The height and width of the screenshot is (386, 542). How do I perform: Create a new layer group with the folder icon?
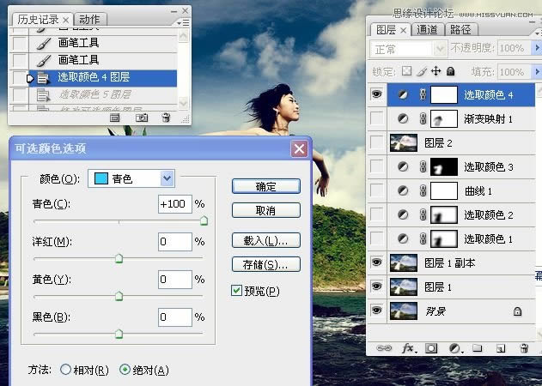[477, 348]
